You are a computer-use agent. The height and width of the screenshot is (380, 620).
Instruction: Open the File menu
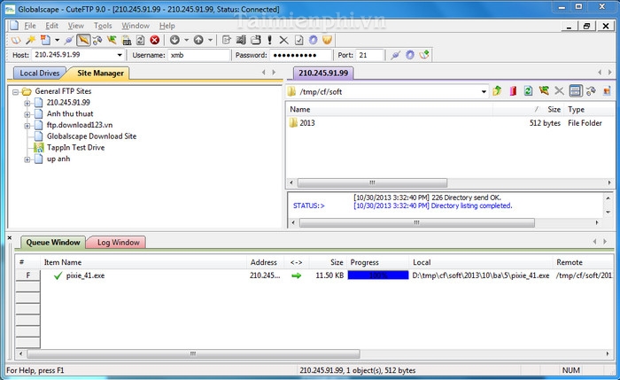[30, 26]
